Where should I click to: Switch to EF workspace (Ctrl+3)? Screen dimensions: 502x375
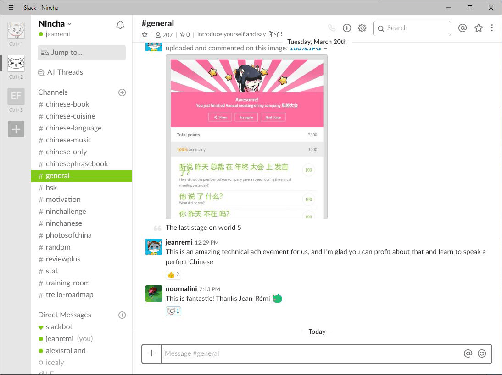pyautogui.click(x=16, y=96)
